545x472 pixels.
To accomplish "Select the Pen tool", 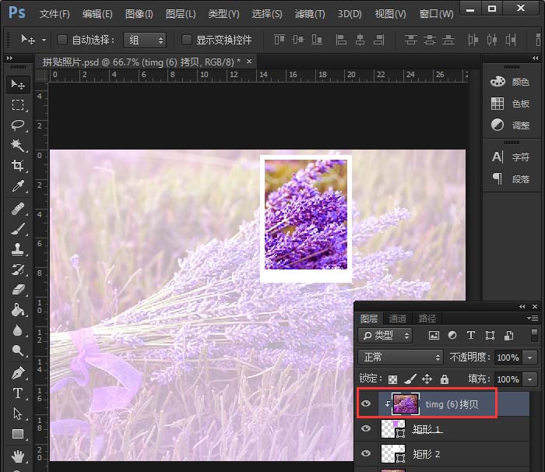I will click(17, 372).
